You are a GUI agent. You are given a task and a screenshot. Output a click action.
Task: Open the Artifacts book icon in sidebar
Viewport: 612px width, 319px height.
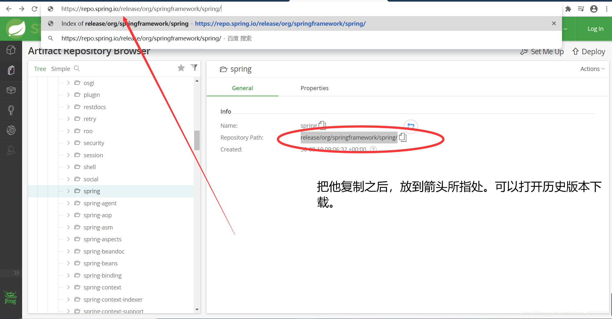click(x=11, y=70)
